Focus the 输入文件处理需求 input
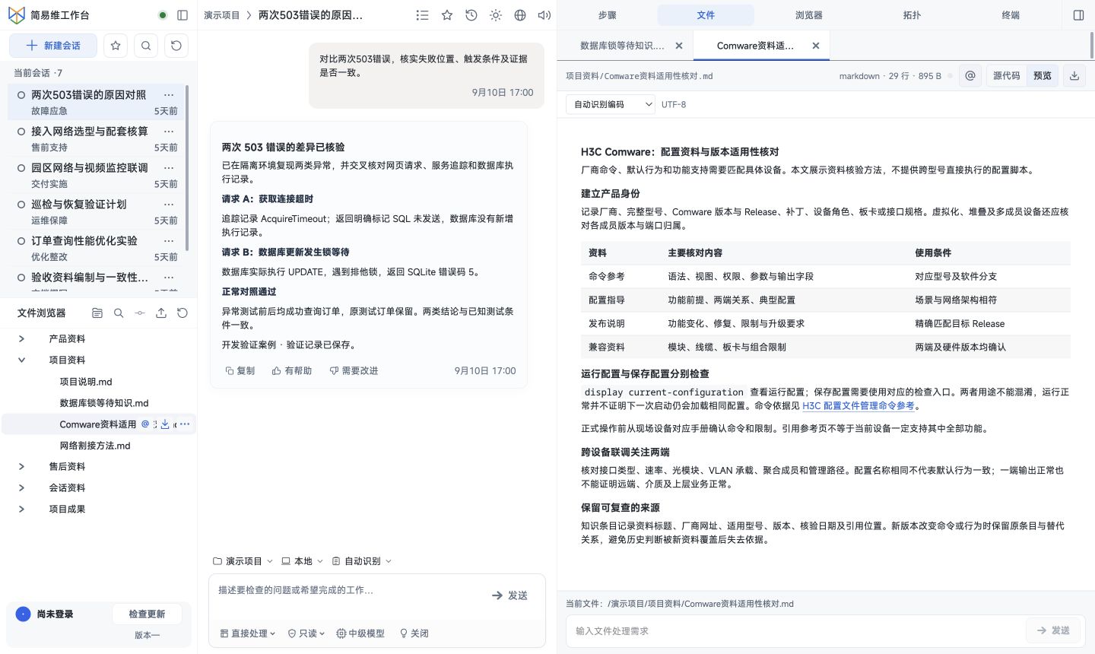 coord(795,630)
